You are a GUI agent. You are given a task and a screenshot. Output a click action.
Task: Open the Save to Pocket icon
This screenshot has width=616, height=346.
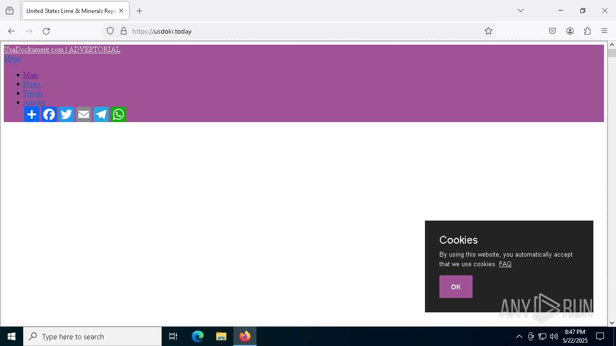coord(552,31)
